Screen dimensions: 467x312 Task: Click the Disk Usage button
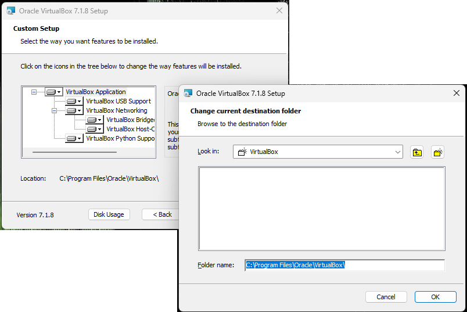109,214
